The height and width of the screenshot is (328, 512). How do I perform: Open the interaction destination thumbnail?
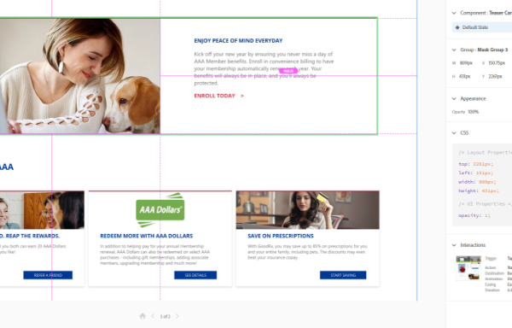point(468,268)
